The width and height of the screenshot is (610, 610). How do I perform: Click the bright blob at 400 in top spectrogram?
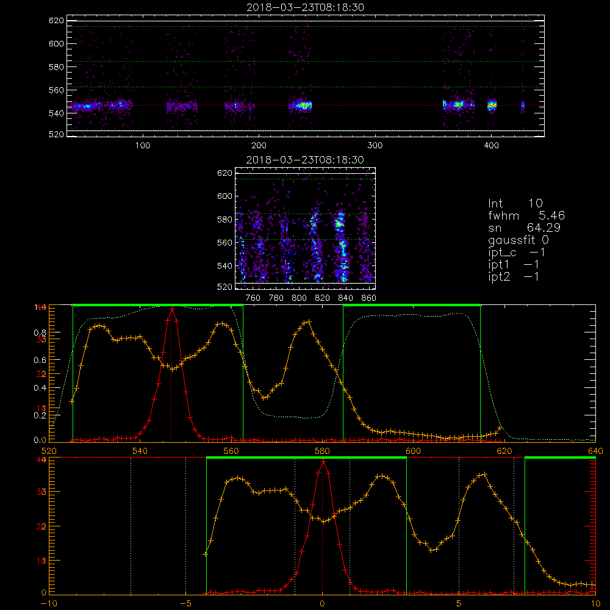pyautogui.click(x=492, y=105)
